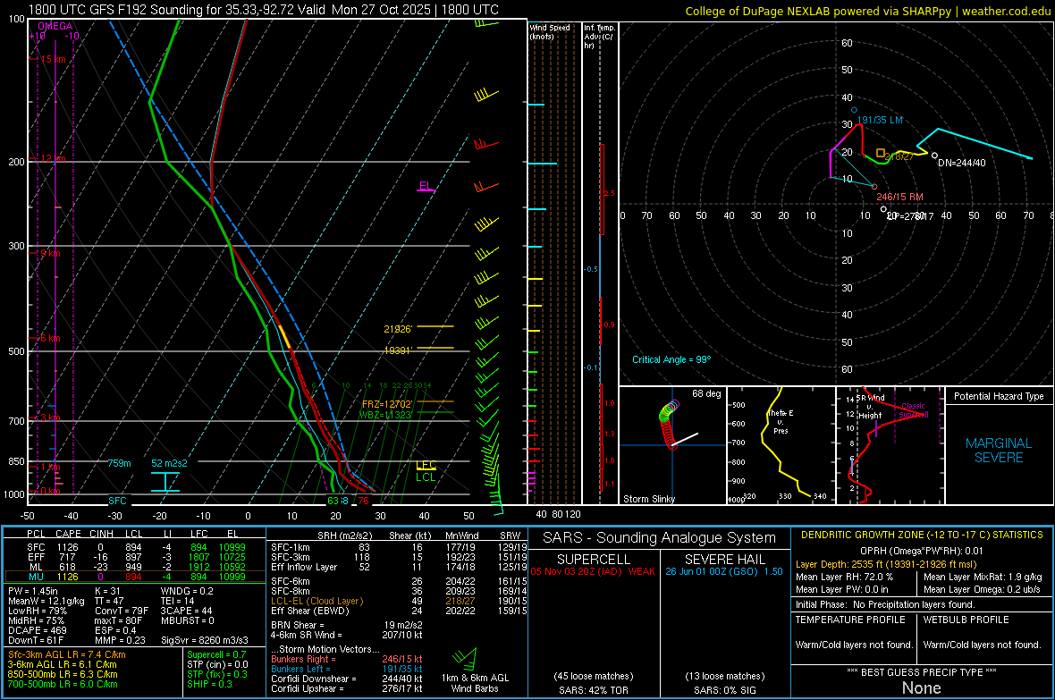This screenshot has height=700, width=1055.
Task: Click the Initial Phase no precipitation line
Action: coord(885,604)
